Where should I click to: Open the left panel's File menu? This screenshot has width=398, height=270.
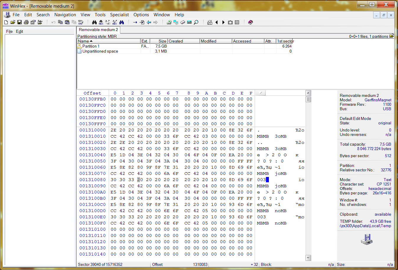9,31
